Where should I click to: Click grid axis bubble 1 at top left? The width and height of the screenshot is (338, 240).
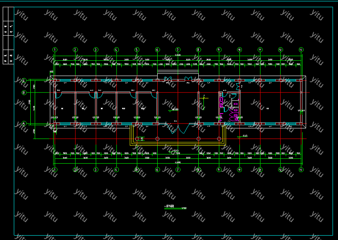55,50
